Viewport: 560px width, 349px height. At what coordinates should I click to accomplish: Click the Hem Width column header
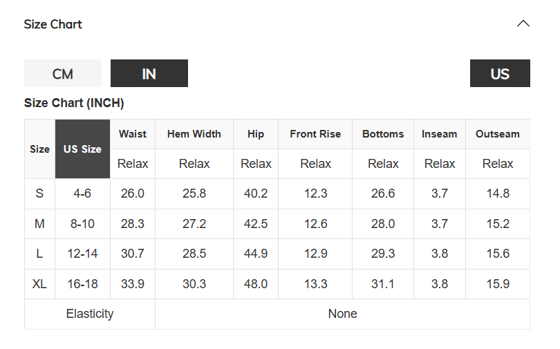194,134
